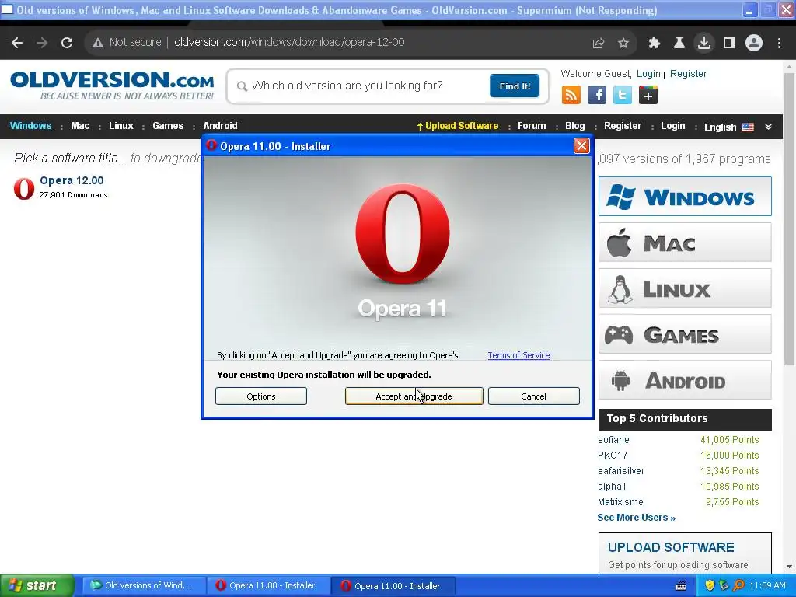Click the Not secure warning icon
The height and width of the screenshot is (597, 796).
coord(98,43)
